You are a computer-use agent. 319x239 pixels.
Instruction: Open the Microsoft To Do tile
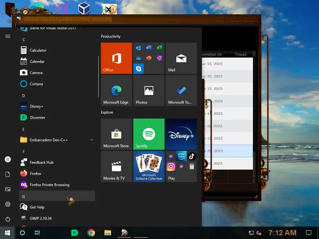click(181, 91)
